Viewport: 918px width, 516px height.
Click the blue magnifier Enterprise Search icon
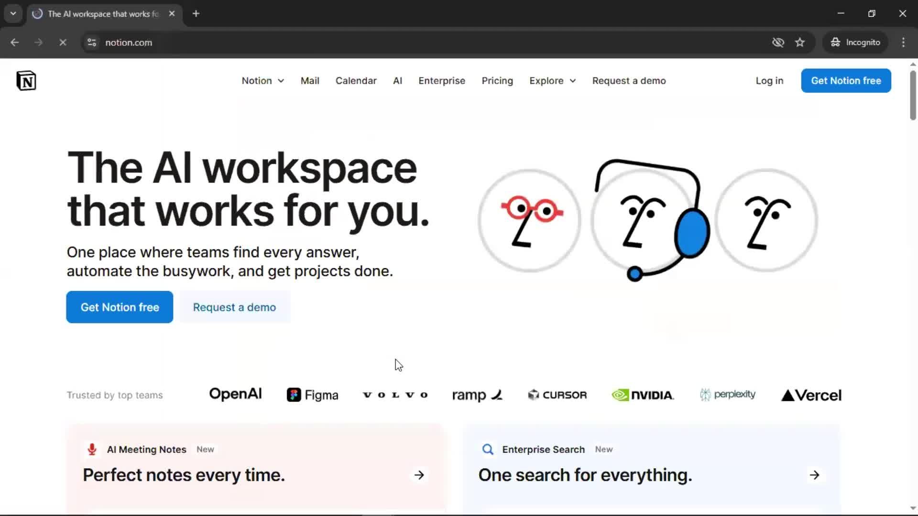488,449
